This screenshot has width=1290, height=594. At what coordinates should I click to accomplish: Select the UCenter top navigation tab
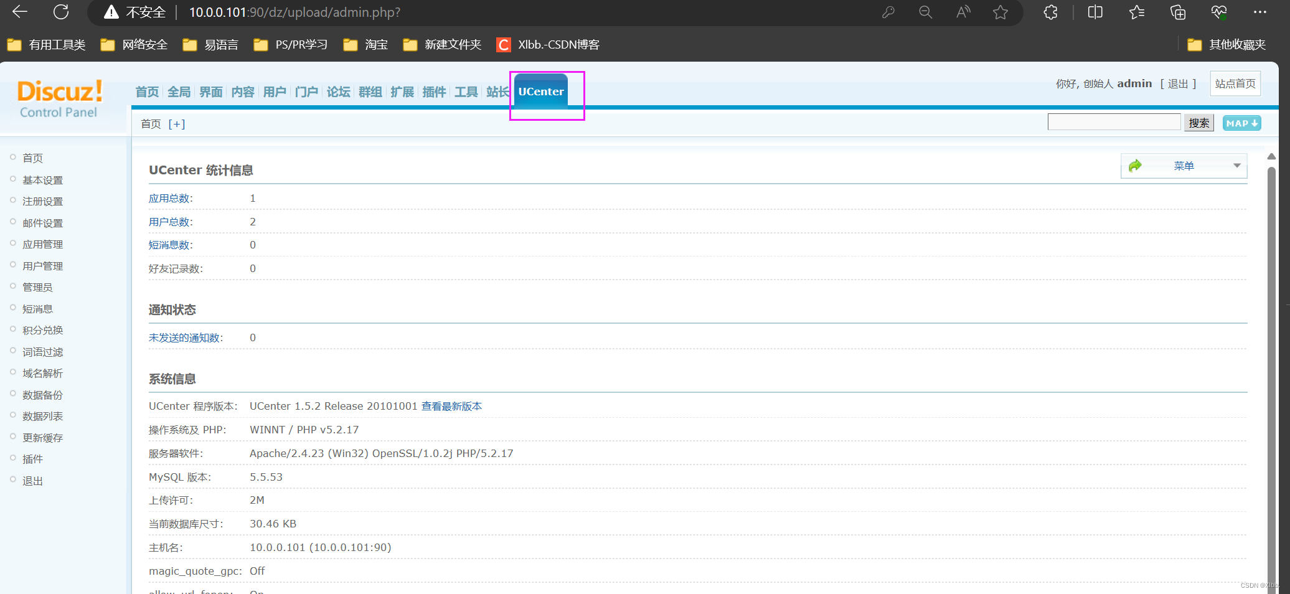click(541, 92)
